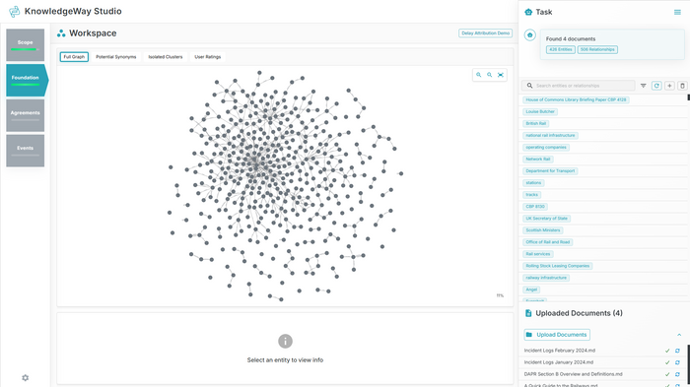
Task: Click the entity list scrollbar
Action: tap(688, 97)
